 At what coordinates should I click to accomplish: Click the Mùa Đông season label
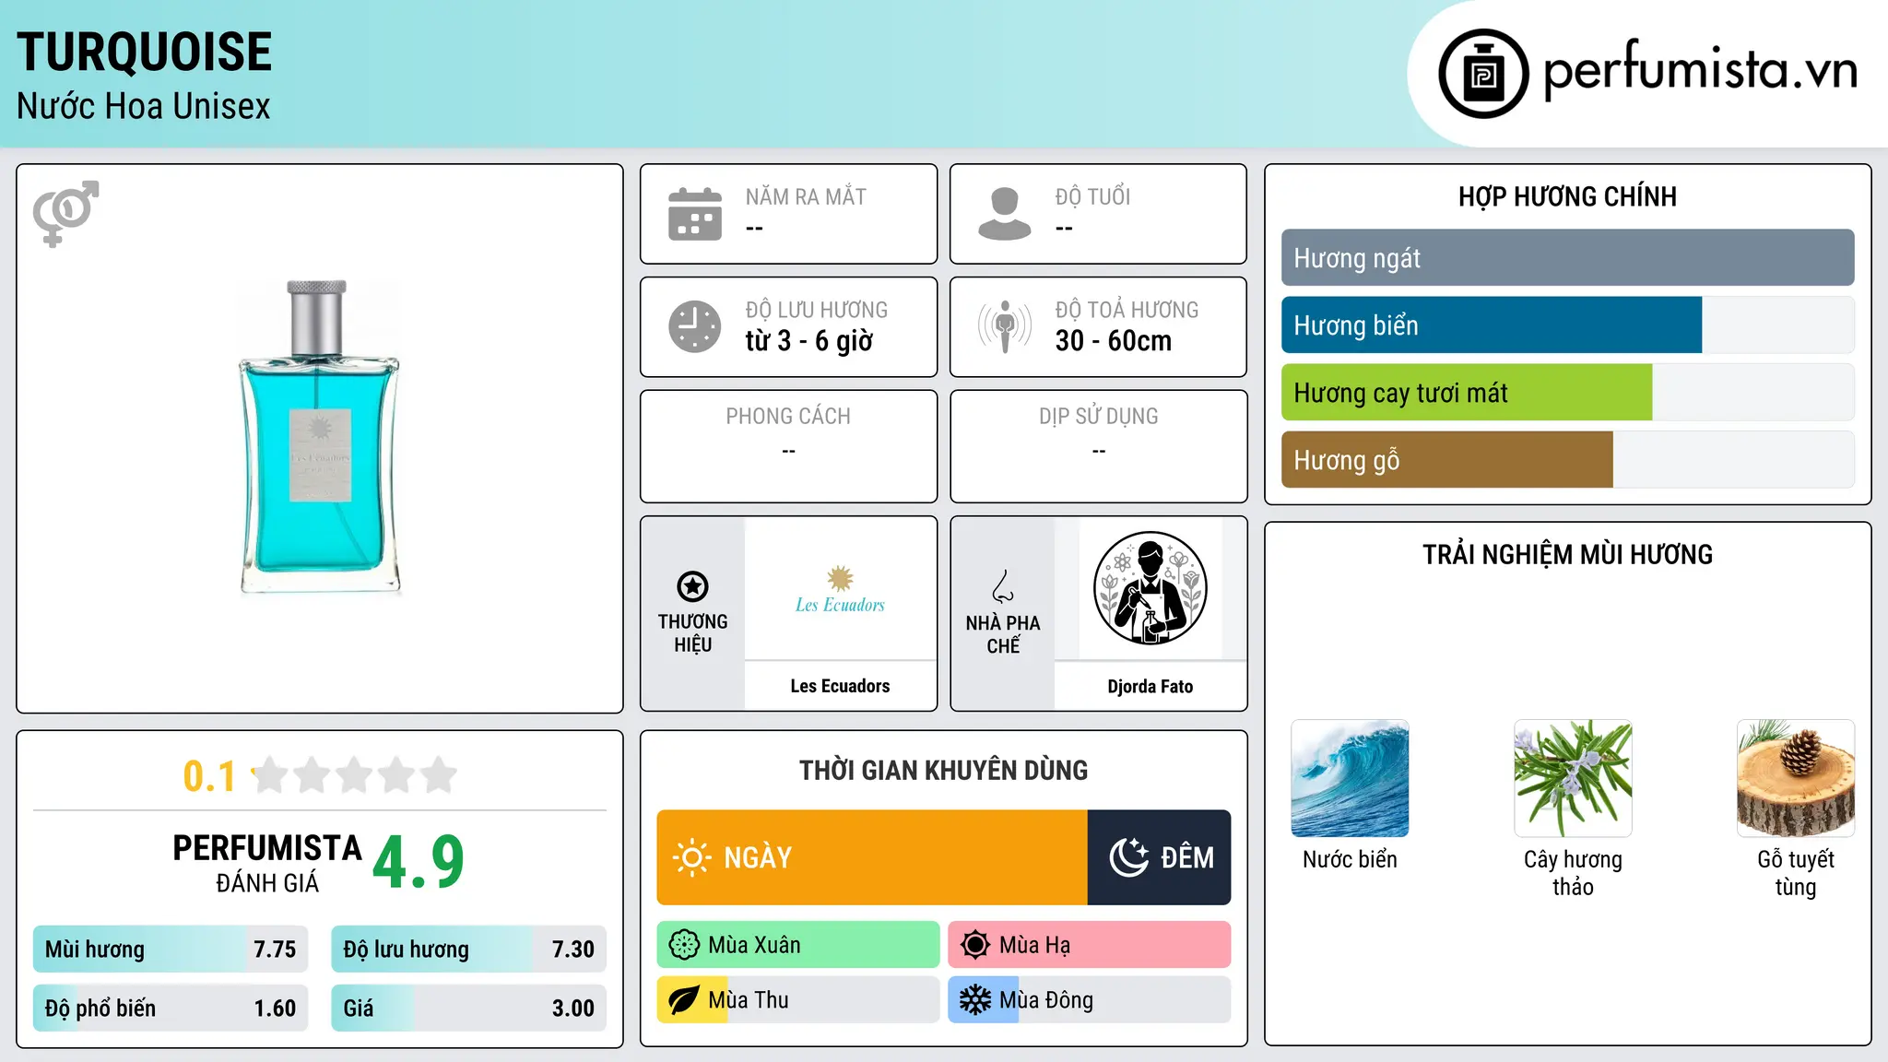pyautogui.click(x=1046, y=1000)
